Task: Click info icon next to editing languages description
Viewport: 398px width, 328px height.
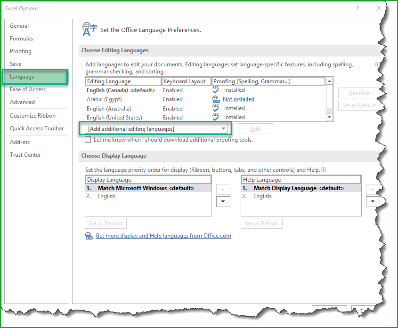Action: pos(377,64)
